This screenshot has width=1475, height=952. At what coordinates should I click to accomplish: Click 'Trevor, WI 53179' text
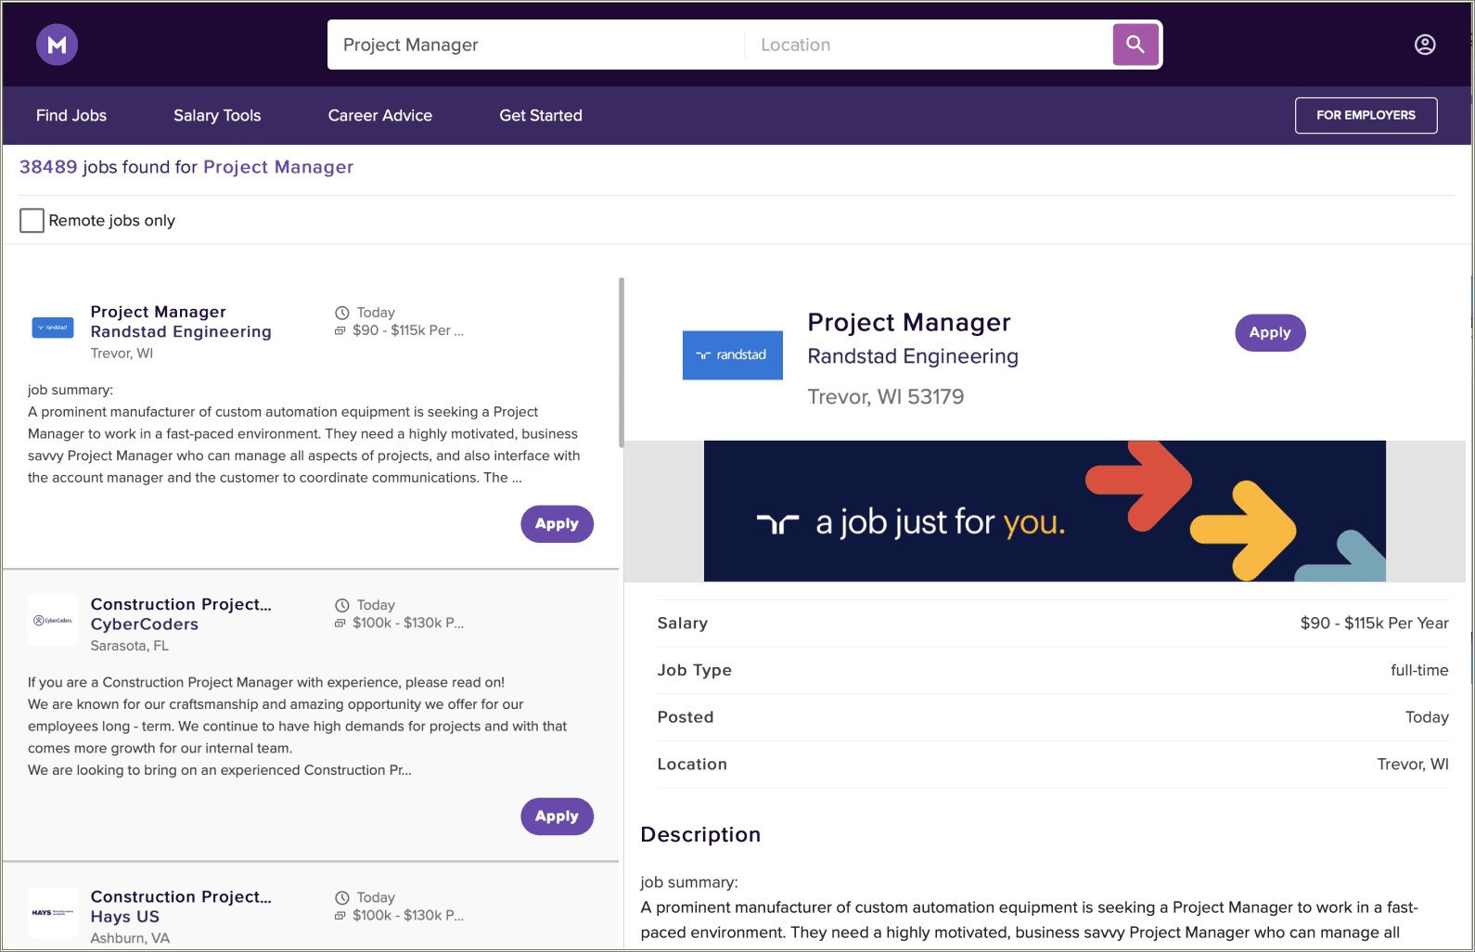pyautogui.click(x=886, y=397)
